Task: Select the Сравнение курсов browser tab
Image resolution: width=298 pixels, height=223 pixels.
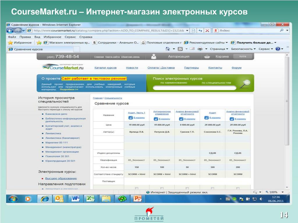Action: click(x=41, y=49)
